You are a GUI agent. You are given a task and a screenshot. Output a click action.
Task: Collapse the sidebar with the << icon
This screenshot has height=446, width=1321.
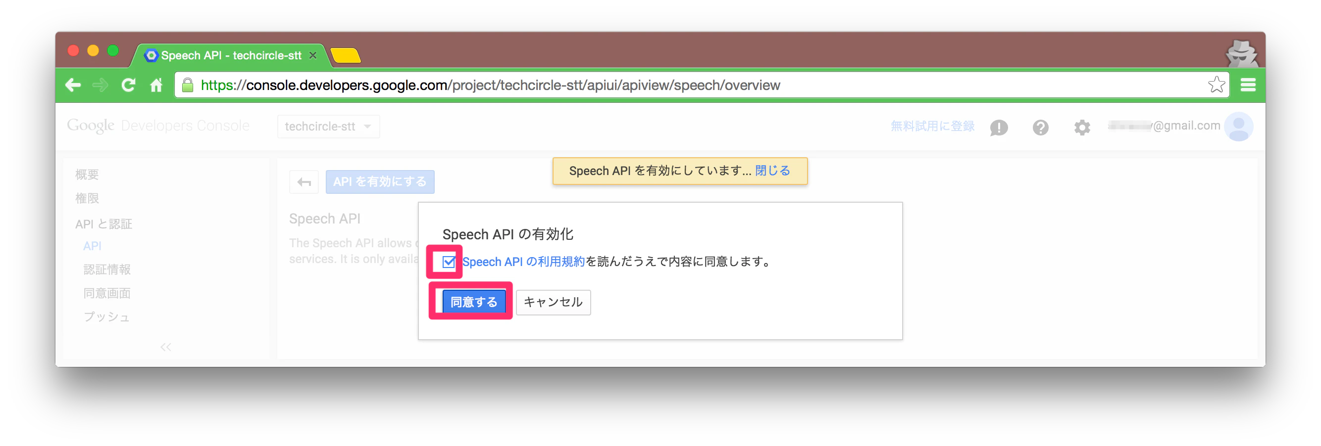(166, 347)
